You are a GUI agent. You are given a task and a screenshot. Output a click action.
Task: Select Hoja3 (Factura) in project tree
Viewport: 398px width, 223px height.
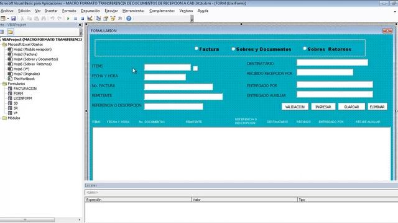point(25,54)
